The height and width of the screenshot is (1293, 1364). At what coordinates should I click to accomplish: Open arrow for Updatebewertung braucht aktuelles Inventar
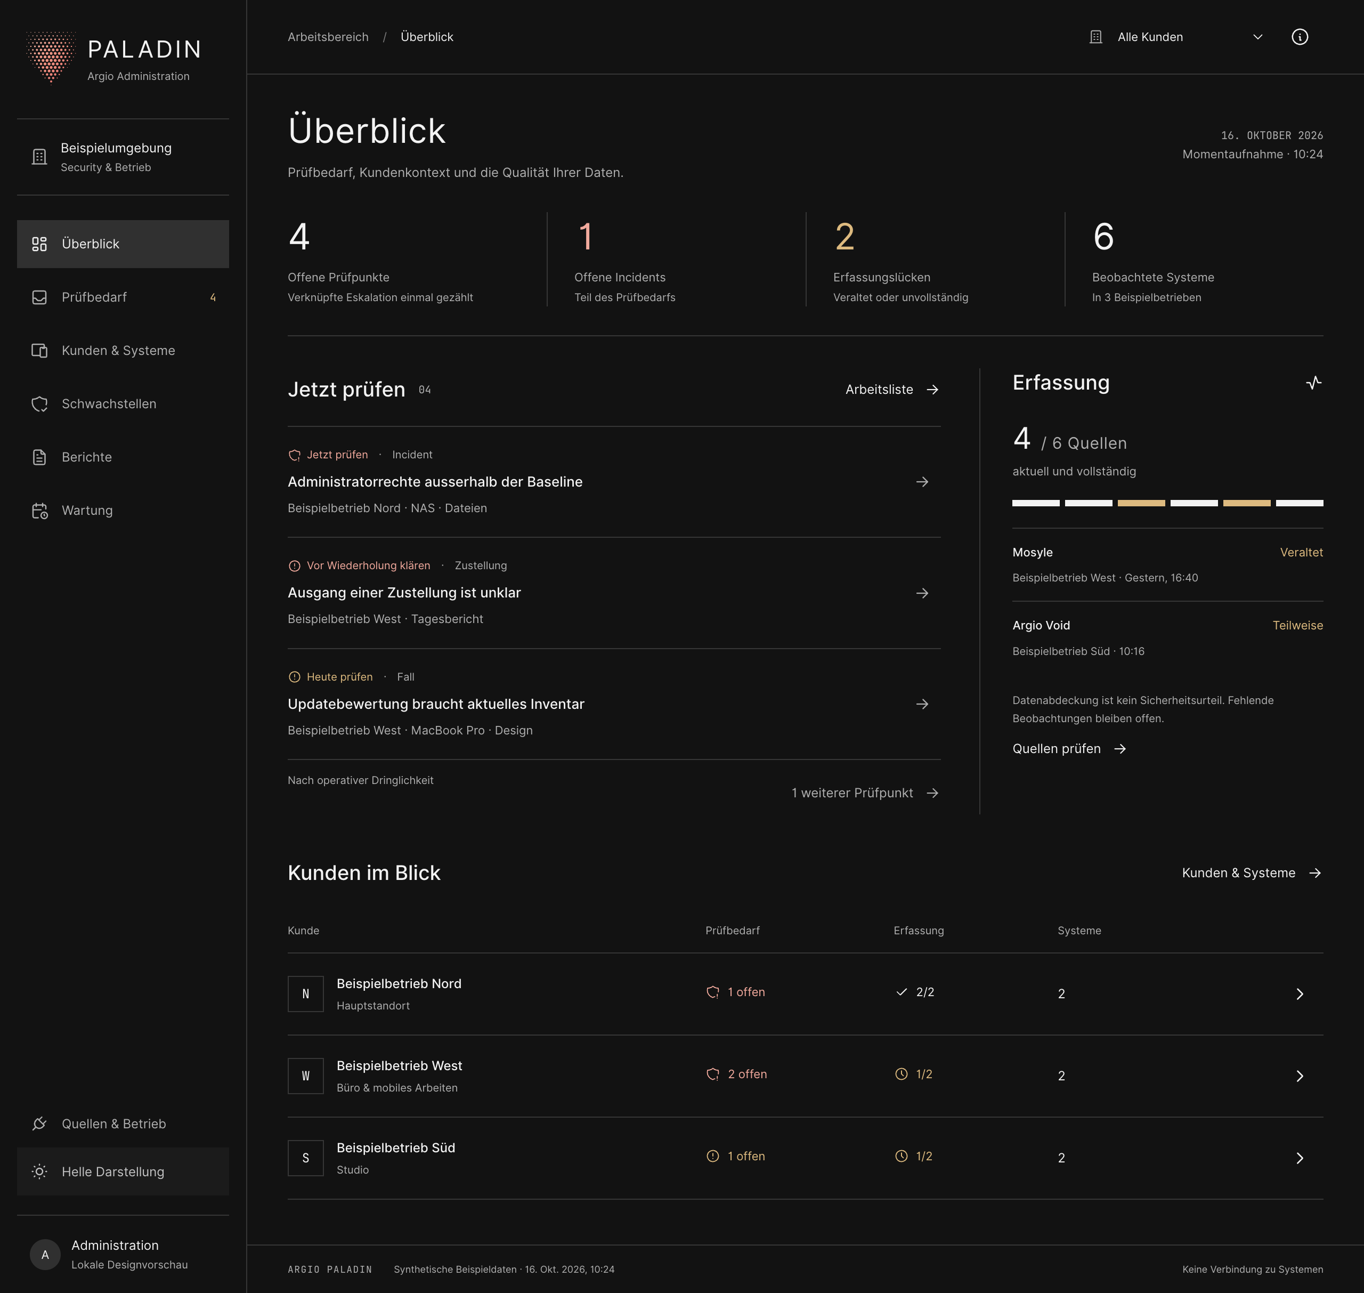(922, 704)
